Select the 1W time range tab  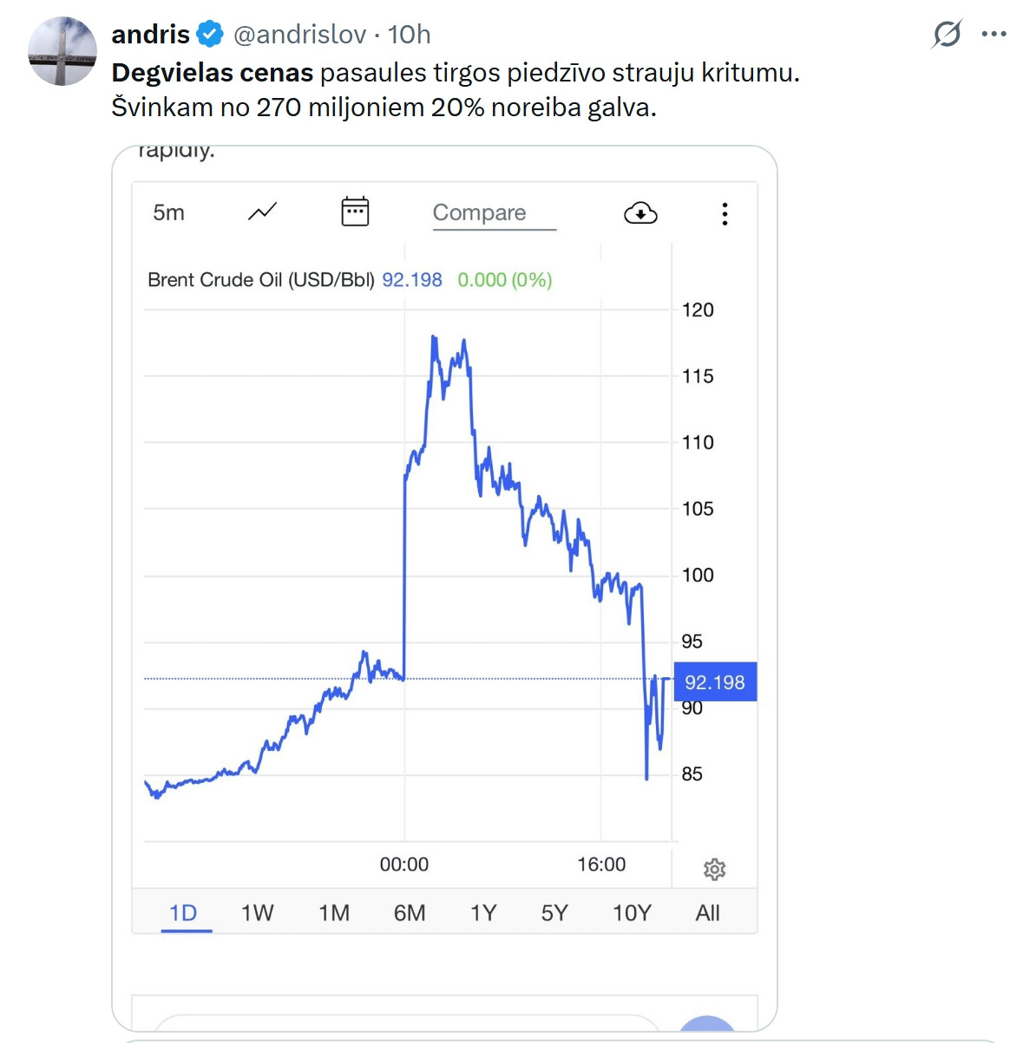pos(257,913)
